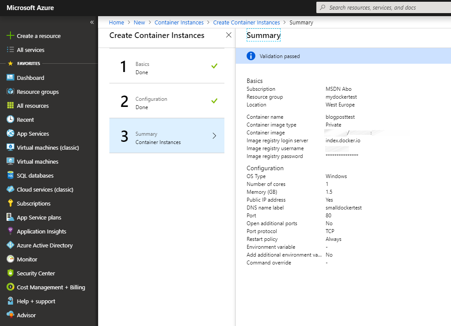This screenshot has height=326, width=451.
Task: Click the Virtual machines monitor icon
Action: coord(10,161)
